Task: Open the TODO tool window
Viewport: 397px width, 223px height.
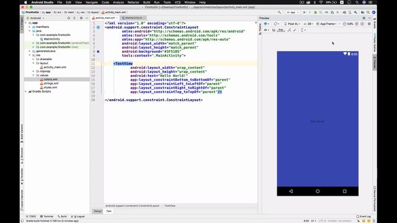Action: click(x=31, y=216)
